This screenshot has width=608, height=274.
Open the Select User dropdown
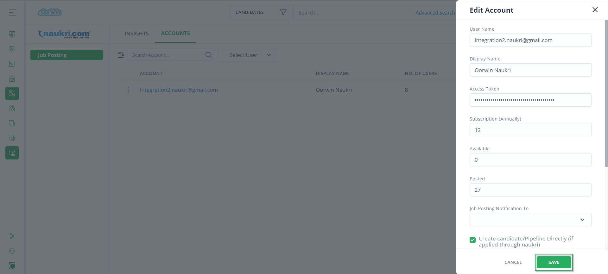pos(248,55)
